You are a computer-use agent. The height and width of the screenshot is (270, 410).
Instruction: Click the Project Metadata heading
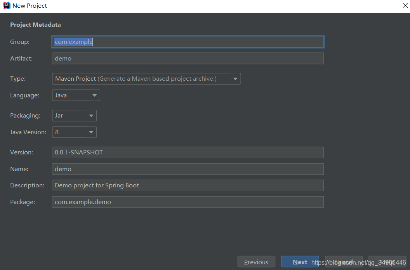(x=35, y=24)
